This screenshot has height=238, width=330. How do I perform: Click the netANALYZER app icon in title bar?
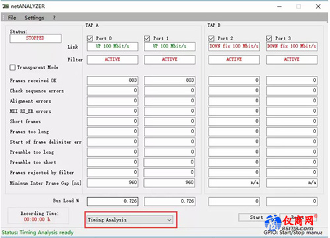pyautogui.click(x=5, y=7)
